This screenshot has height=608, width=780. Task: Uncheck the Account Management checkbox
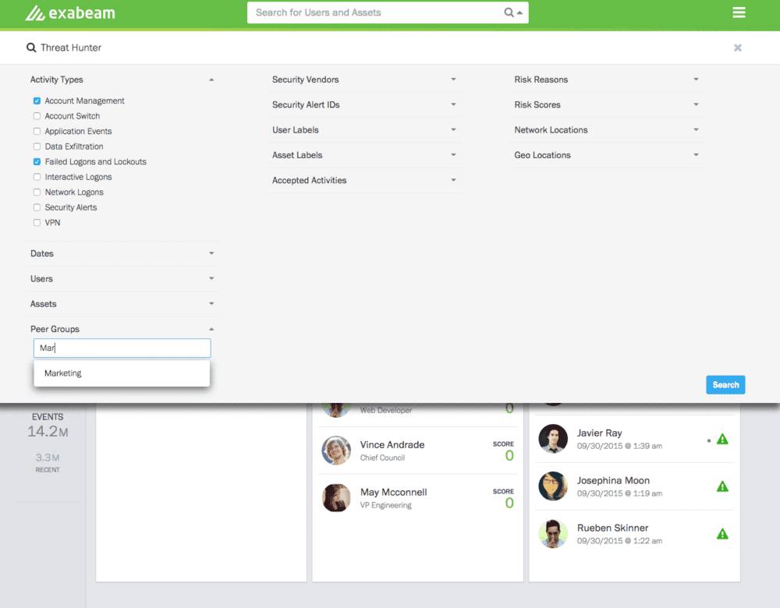(x=37, y=101)
